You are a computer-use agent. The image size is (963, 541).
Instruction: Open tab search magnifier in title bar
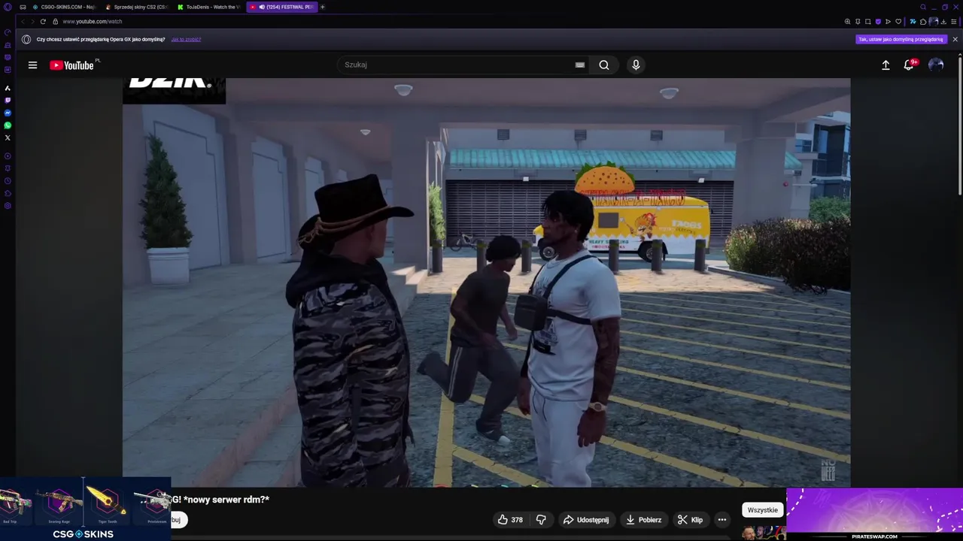click(x=923, y=7)
